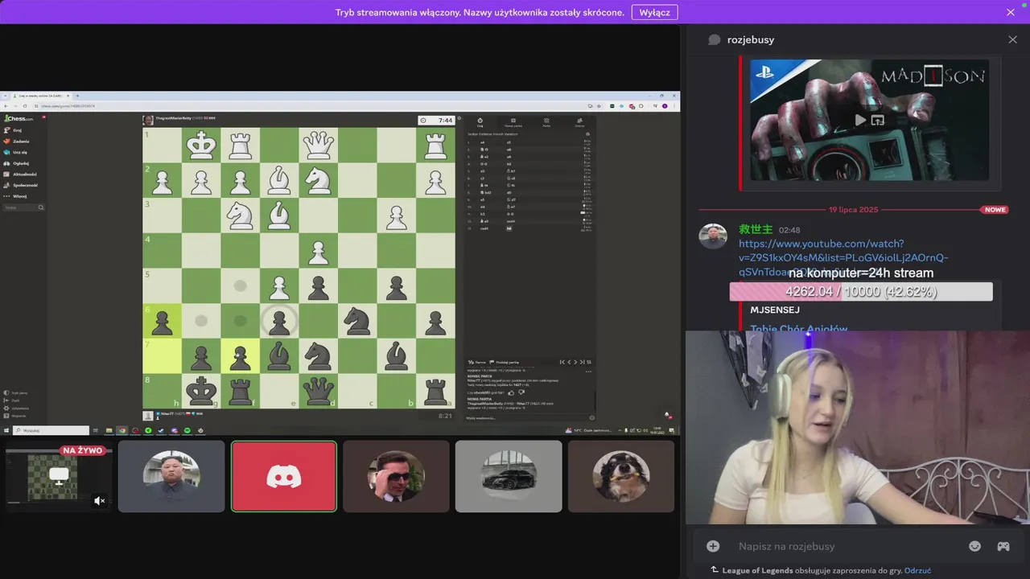Switch to the Gracze tab

point(579,122)
